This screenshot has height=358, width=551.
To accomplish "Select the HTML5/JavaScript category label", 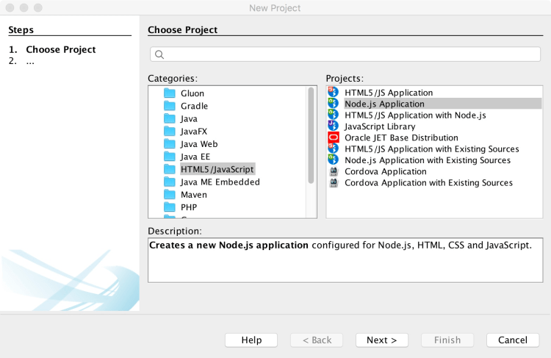I will (217, 169).
